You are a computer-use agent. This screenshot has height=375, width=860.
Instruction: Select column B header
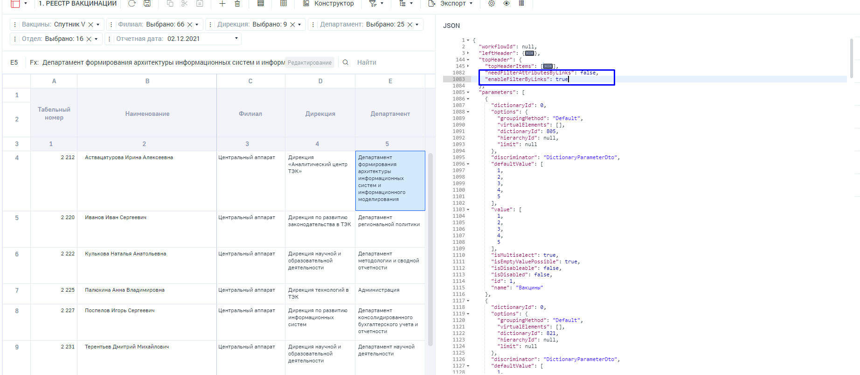point(147,81)
